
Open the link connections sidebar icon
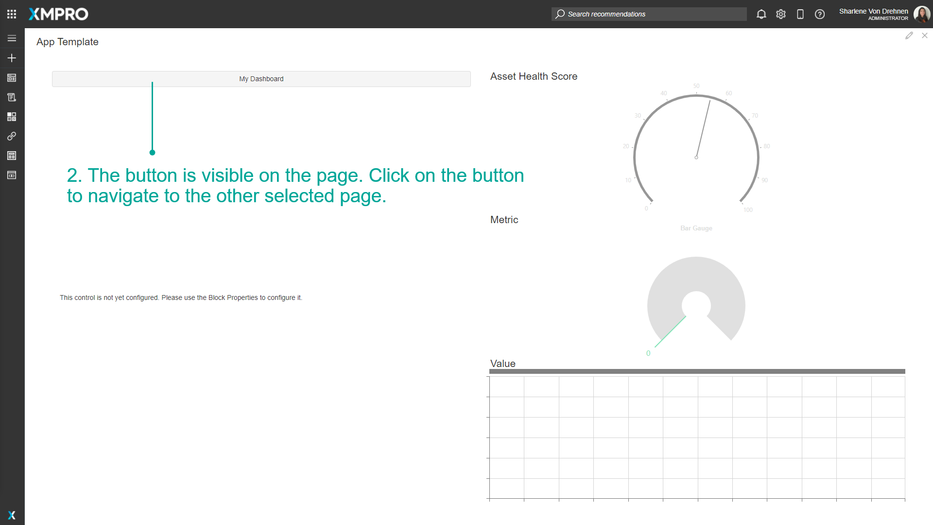[12, 136]
